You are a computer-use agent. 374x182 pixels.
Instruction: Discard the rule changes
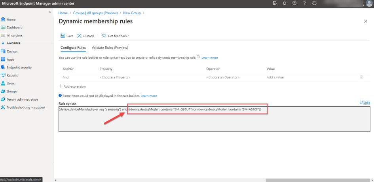point(85,36)
